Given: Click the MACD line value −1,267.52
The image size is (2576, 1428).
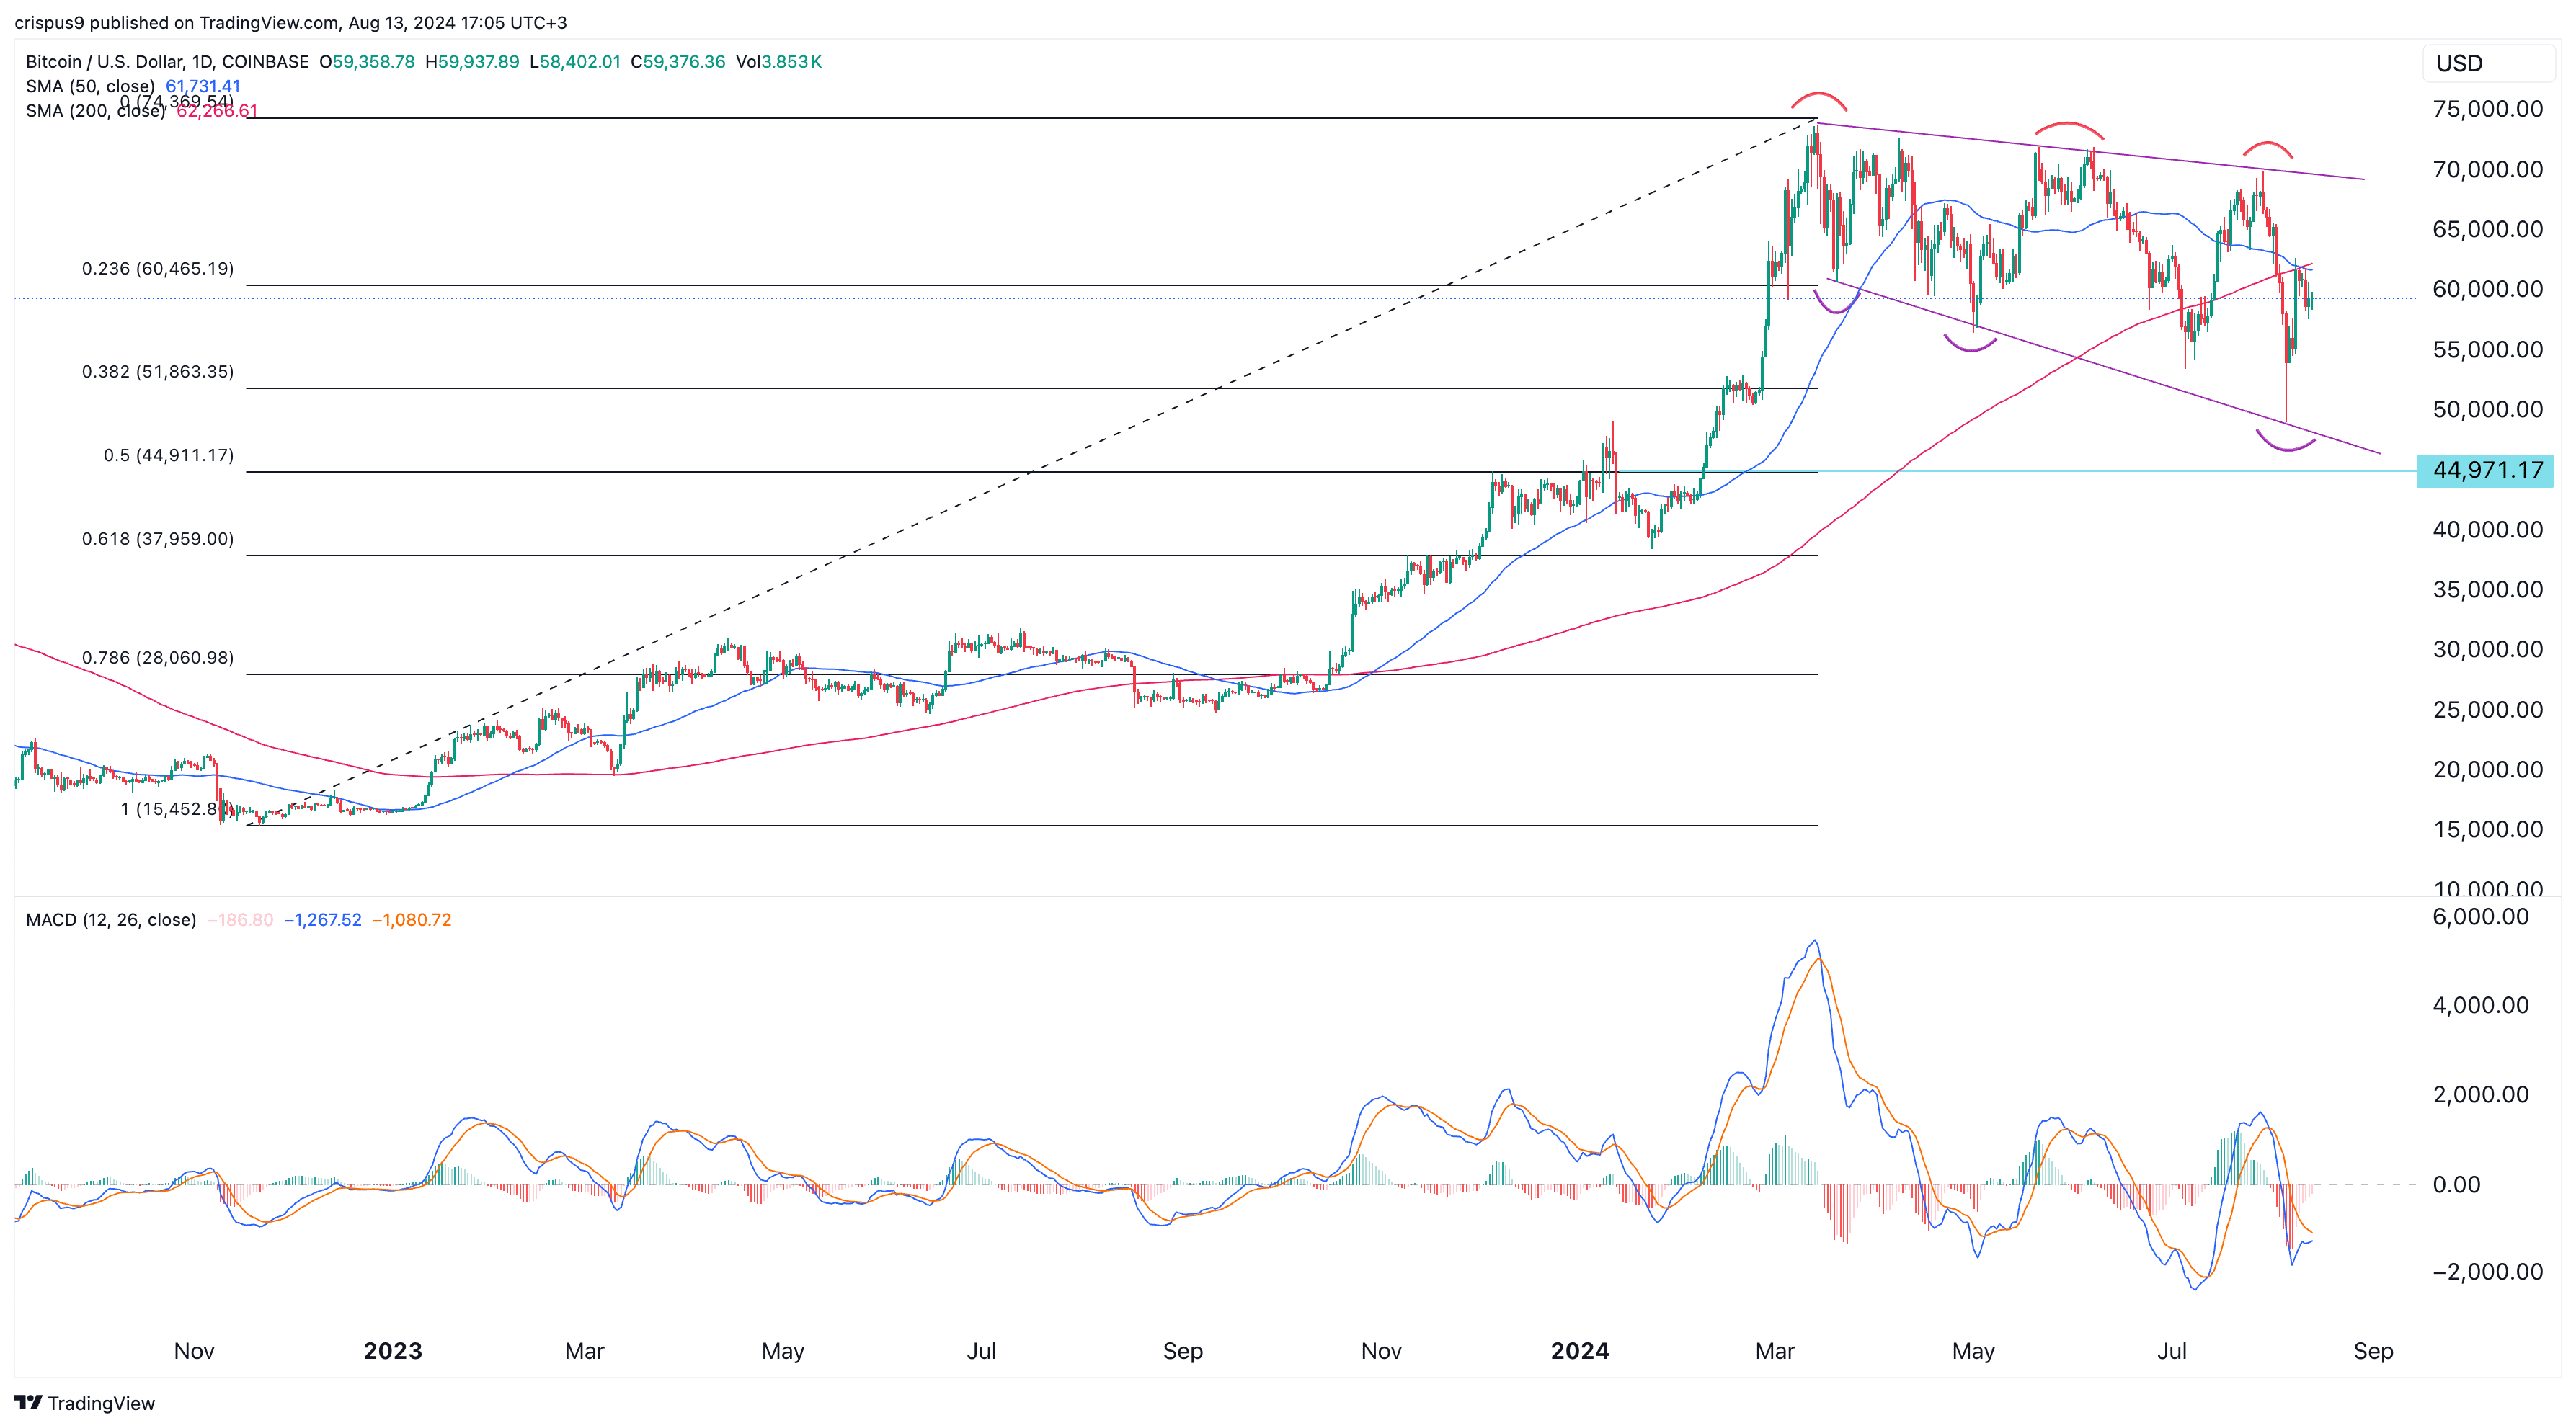Looking at the screenshot, I should click(323, 919).
